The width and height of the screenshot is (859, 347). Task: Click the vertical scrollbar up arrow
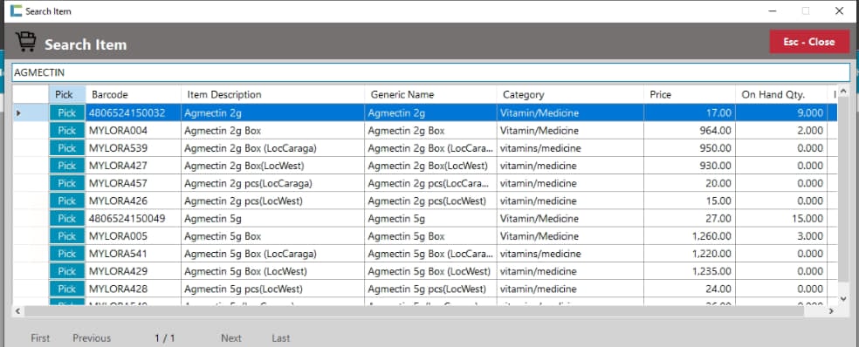point(843,91)
